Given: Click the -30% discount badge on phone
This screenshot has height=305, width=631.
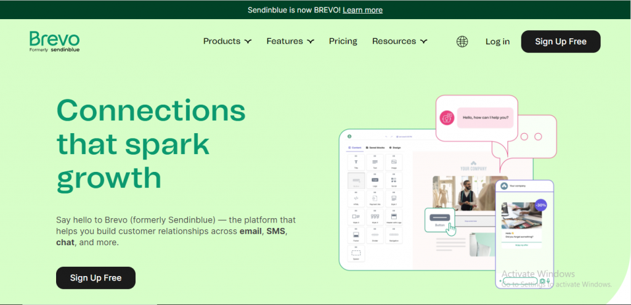Looking at the screenshot, I should pos(540,205).
